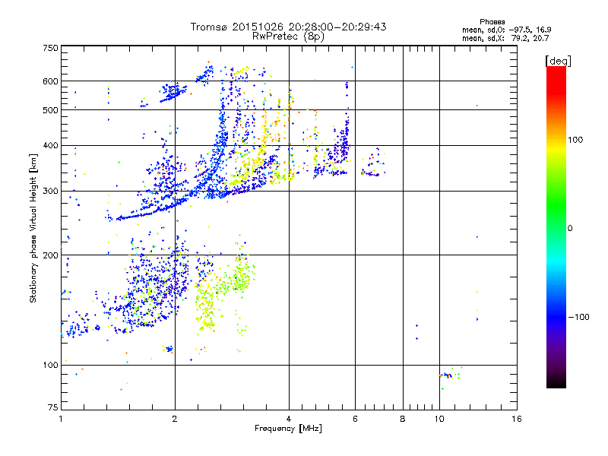Click the height axis label "300"
The height and width of the screenshot is (456, 608).
click(x=50, y=191)
